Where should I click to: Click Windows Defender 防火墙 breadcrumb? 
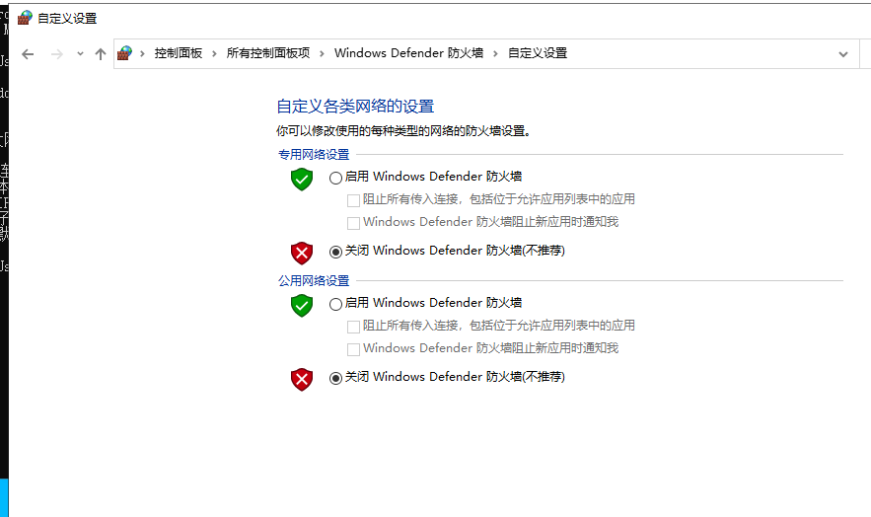click(408, 53)
